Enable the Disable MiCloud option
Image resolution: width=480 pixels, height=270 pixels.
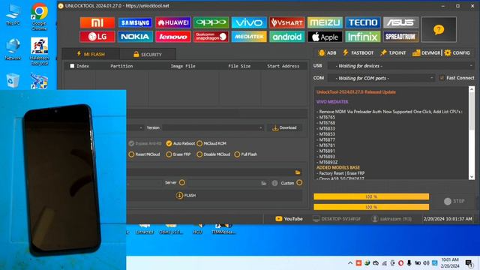point(199,154)
